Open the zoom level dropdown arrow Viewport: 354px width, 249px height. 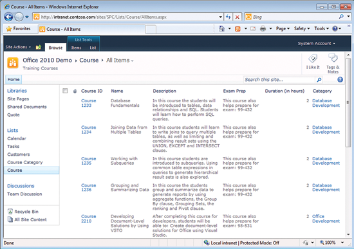pyautogui.click(x=342, y=243)
